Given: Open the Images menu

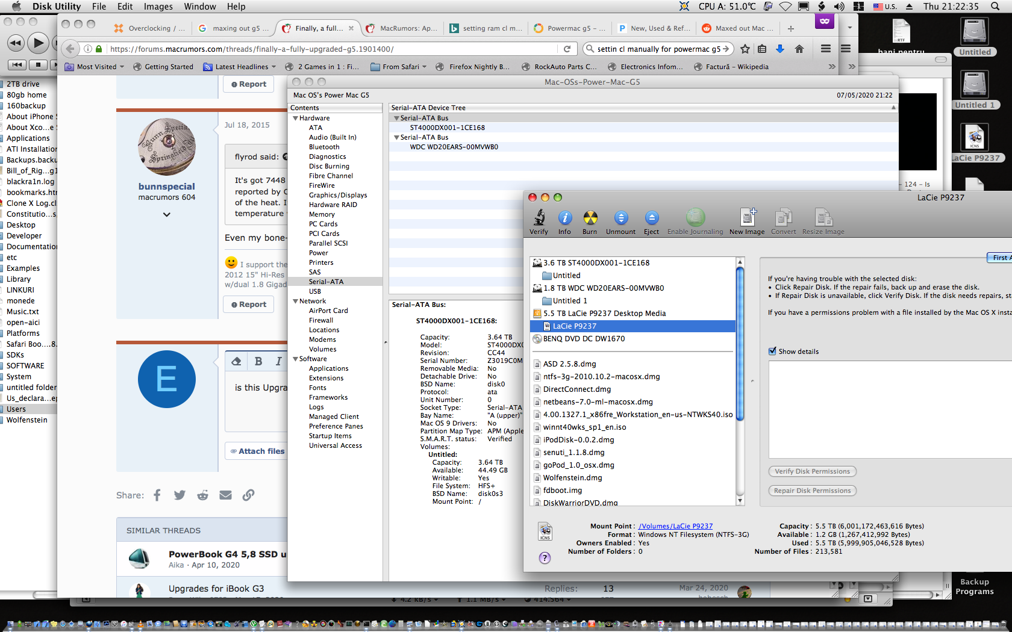Looking at the screenshot, I should [158, 6].
